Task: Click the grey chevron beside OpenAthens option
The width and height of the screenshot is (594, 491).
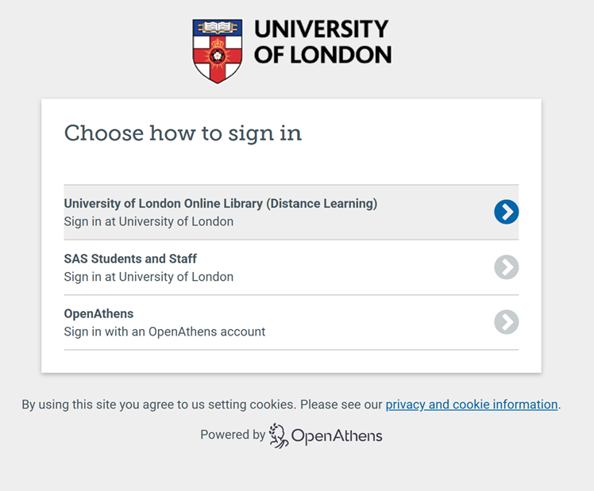Action: click(x=506, y=322)
